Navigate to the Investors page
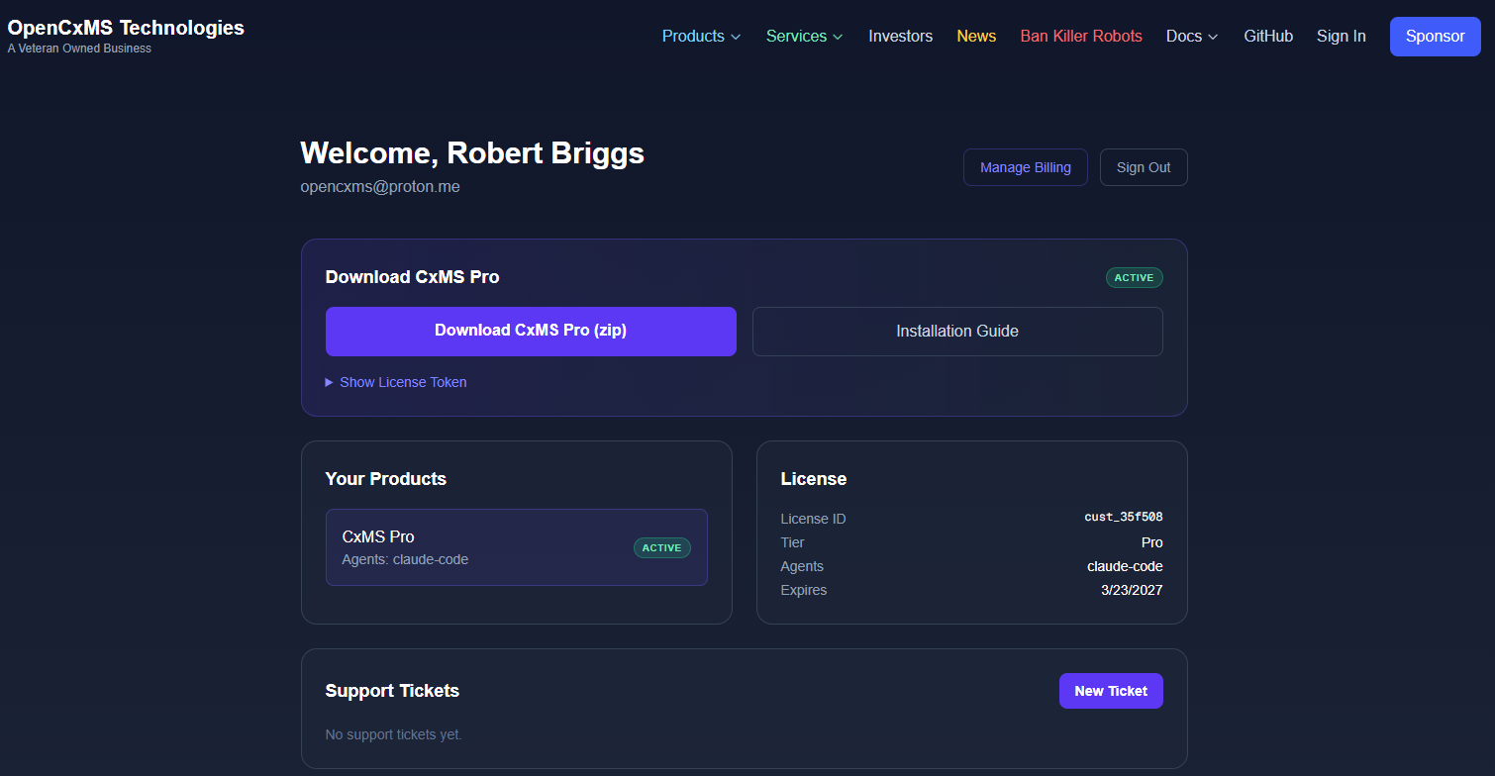 [x=900, y=36]
